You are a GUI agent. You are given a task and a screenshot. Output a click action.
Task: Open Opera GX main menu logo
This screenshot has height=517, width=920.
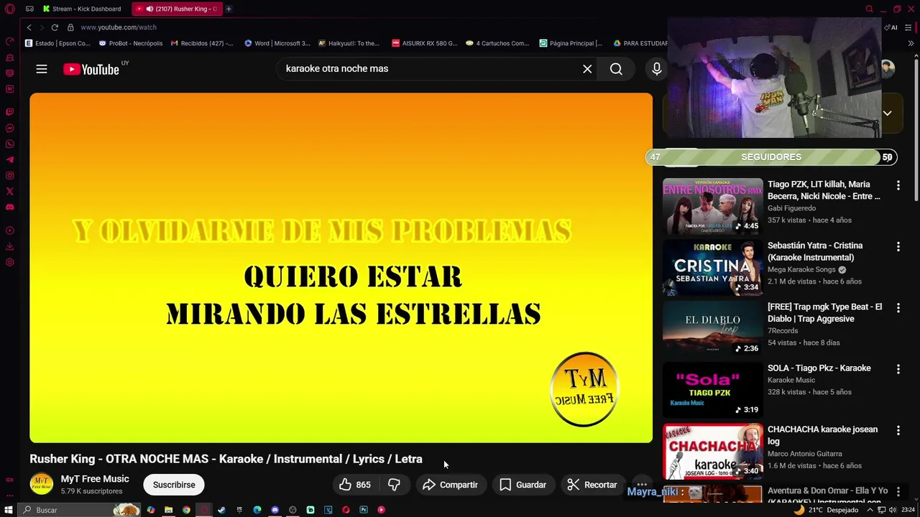click(x=9, y=9)
